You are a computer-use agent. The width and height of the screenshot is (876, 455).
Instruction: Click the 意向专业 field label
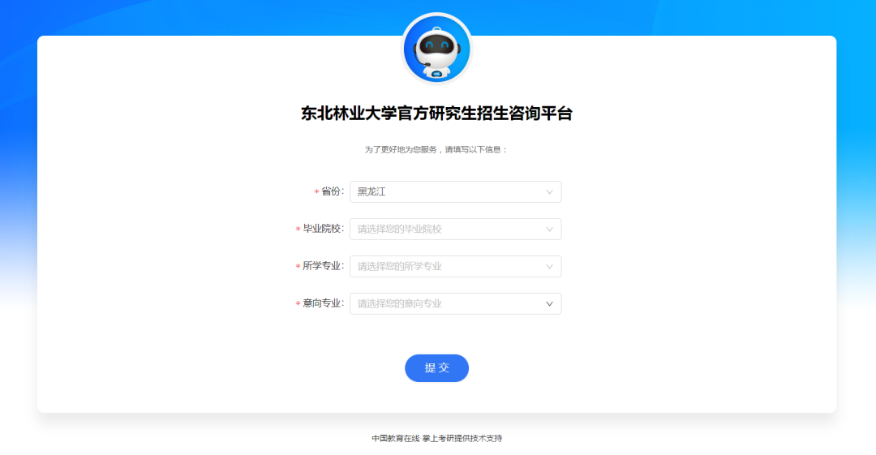point(324,303)
